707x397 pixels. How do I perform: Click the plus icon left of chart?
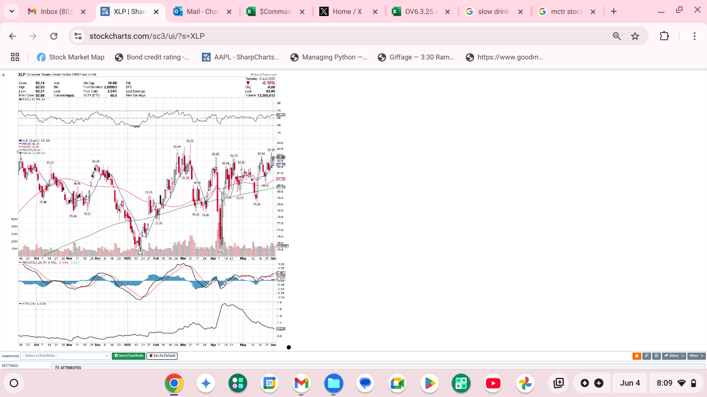pyautogui.click(x=4, y=75)
